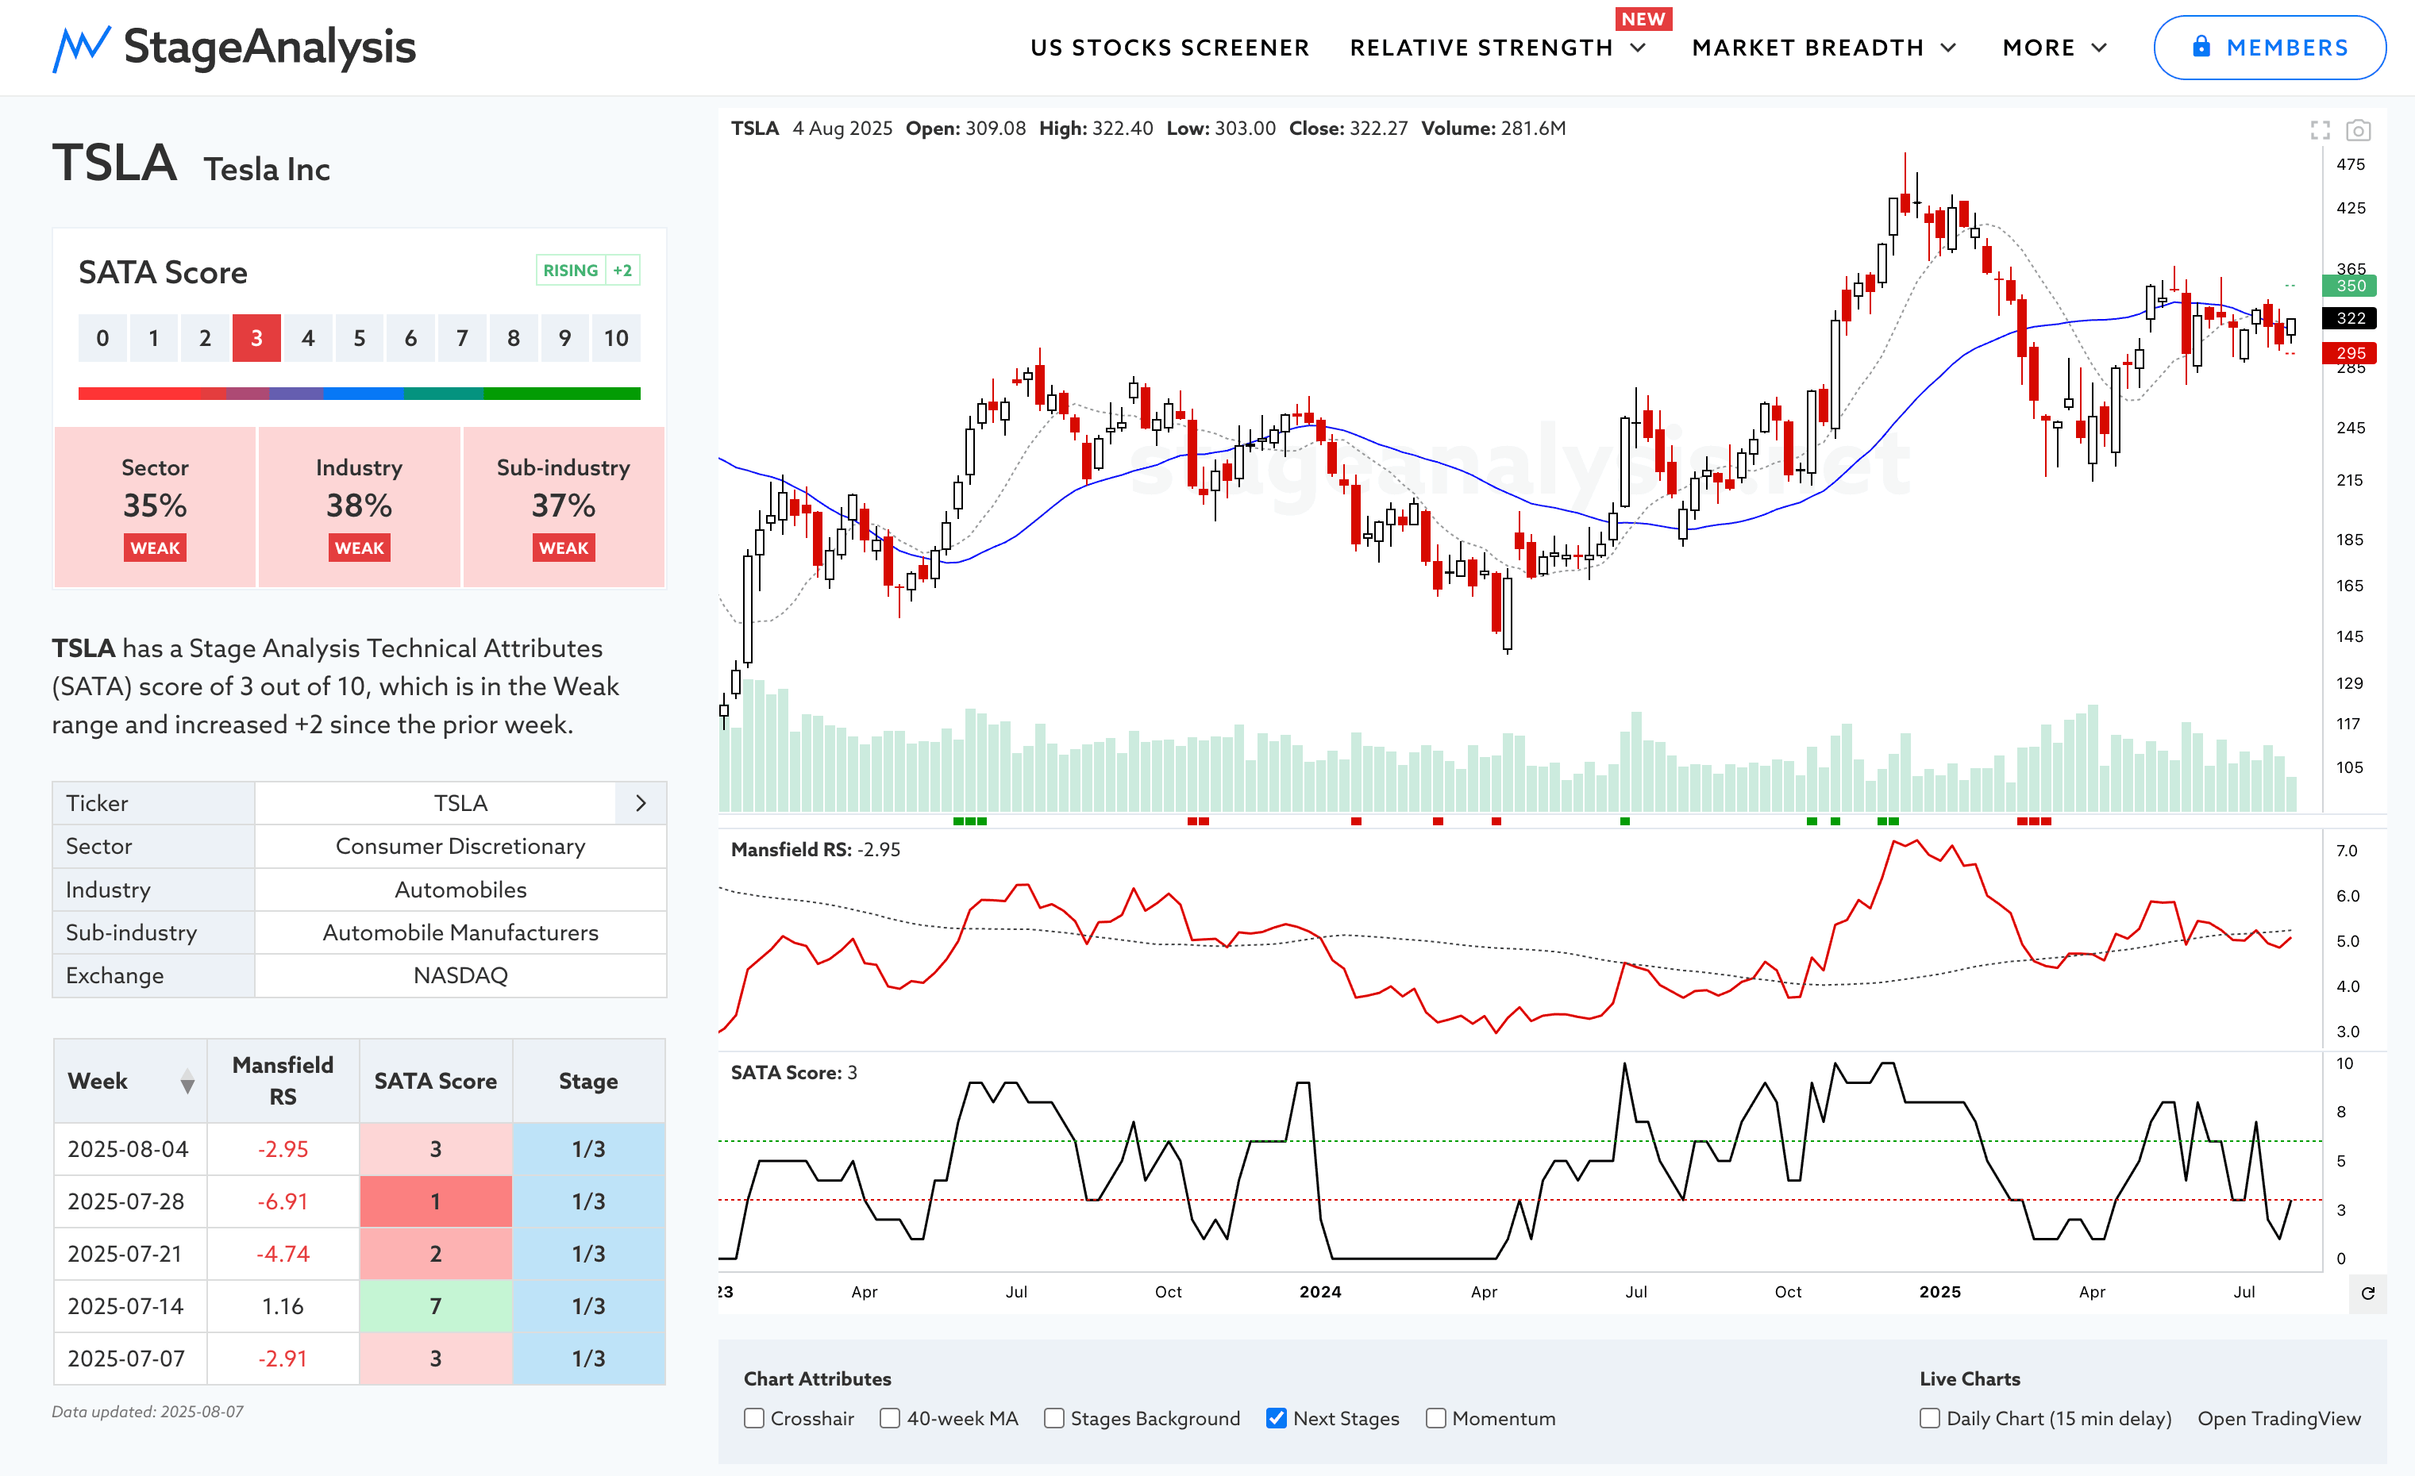
Task: Select SATA score box 10
Action: [615, 338]
